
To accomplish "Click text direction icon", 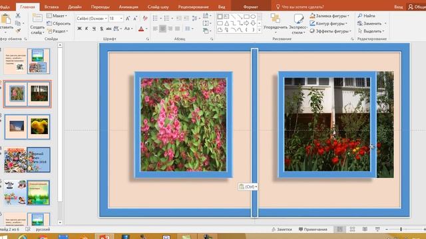I will pyautogui.click(x=206, y=15).
